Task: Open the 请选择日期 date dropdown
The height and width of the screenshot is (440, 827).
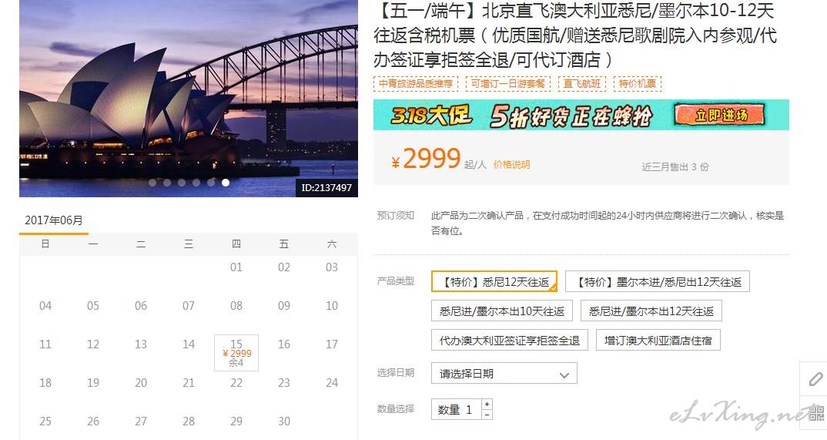Action: (504, 374)
